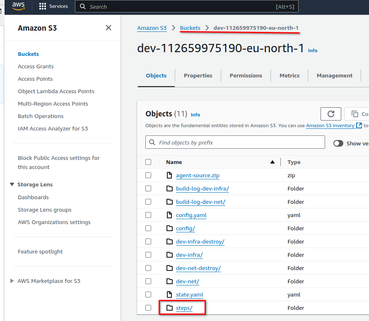Click the folder icon beside dev-net-destroy/
The image size is (369, 321).
[x=169, y=268]
